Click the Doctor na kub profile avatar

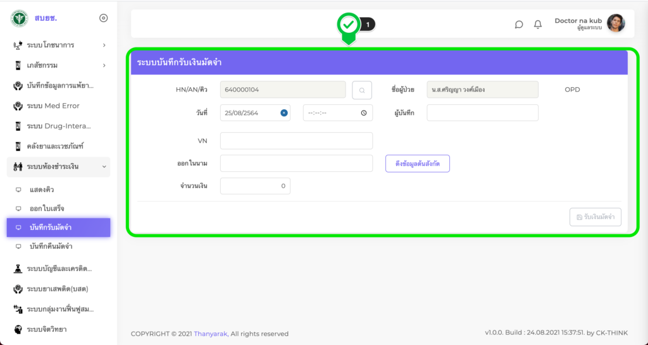coord(616,23)
